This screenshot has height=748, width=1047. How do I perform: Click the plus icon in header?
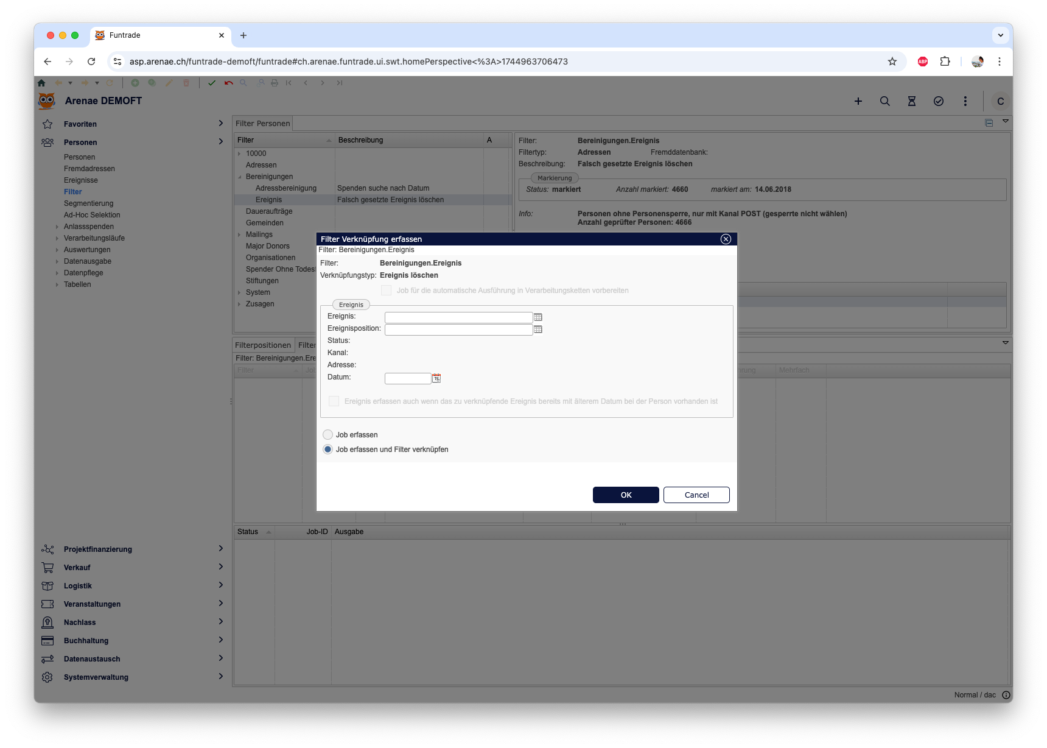pos(858,101)
